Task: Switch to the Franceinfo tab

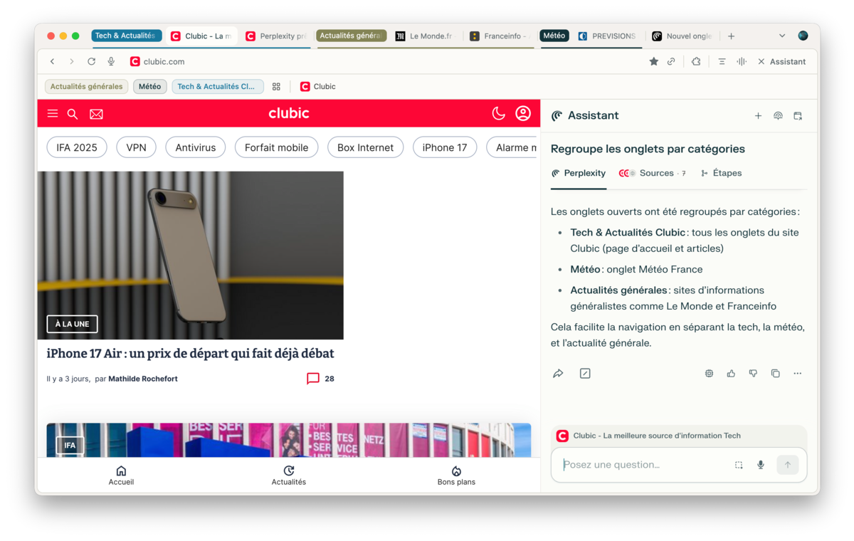Action: [500, 36]
